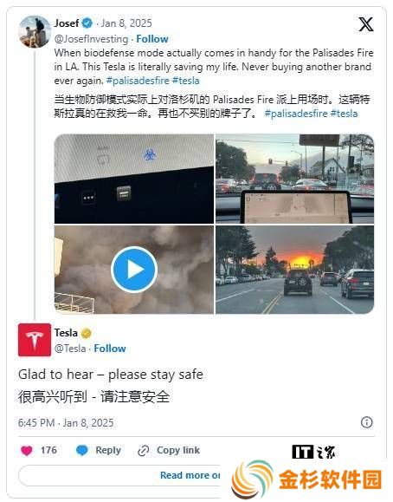Click Tesla's gold verified badge
The width and height of the screenshot is (393, 502).
[86, 334]
